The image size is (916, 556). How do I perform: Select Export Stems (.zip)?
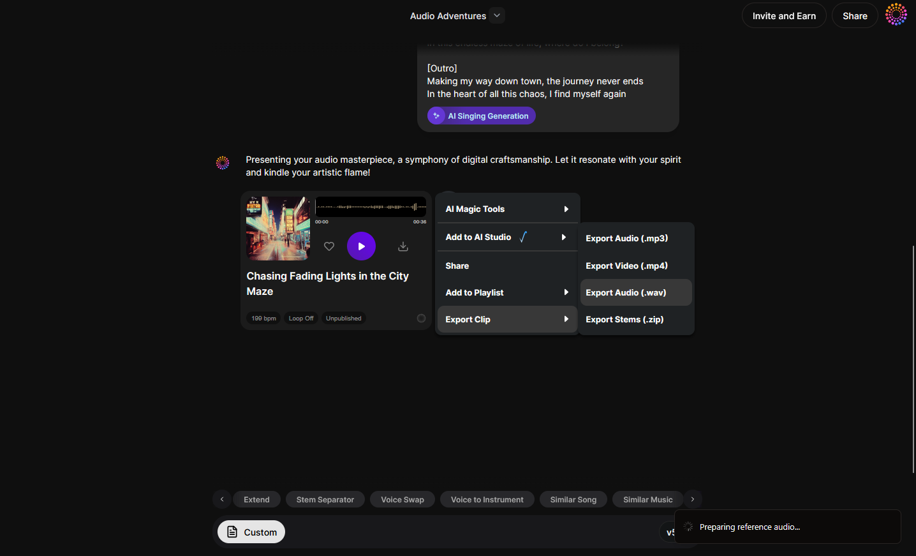tap(636, 319)
